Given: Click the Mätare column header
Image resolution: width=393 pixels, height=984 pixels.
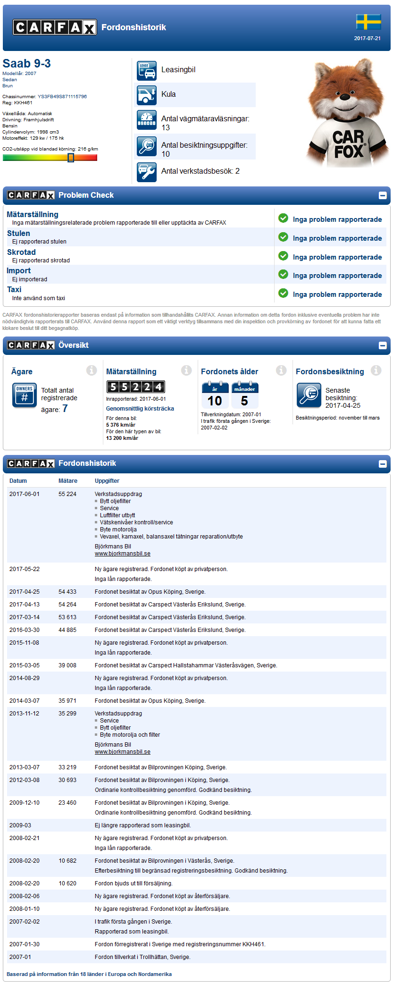Looking at the screenshot, I should coord(68,481).
